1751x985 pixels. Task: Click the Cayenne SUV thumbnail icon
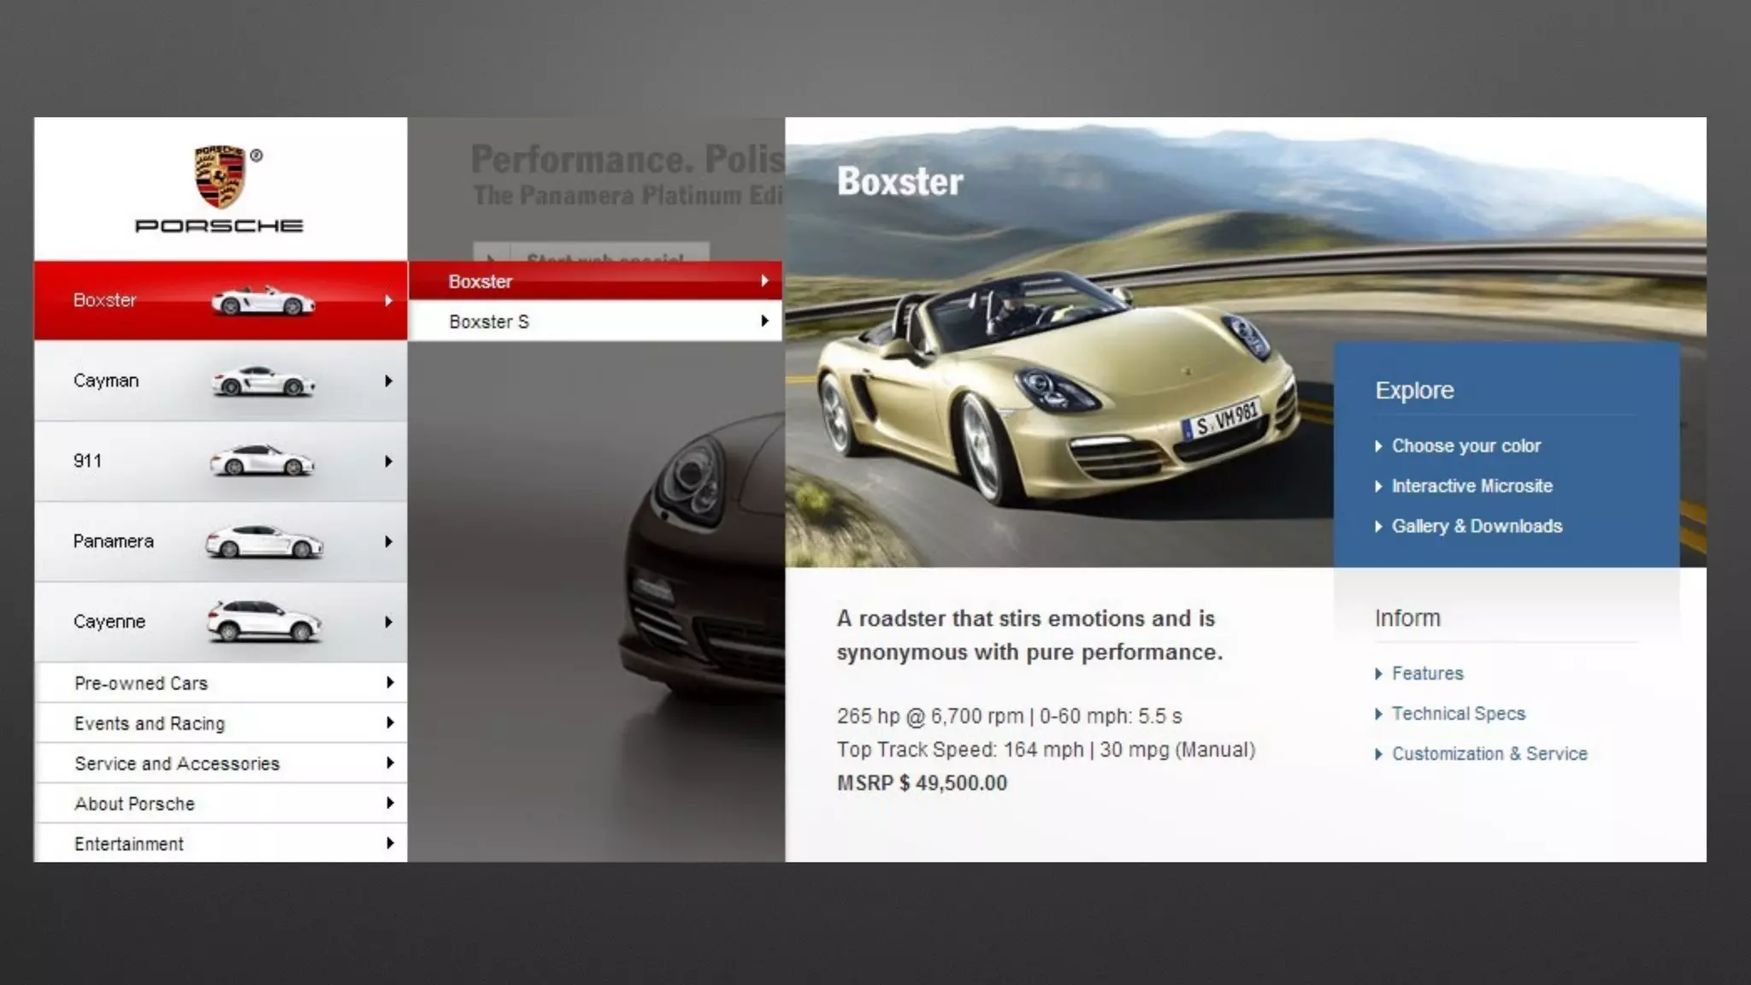coord(263,622)
